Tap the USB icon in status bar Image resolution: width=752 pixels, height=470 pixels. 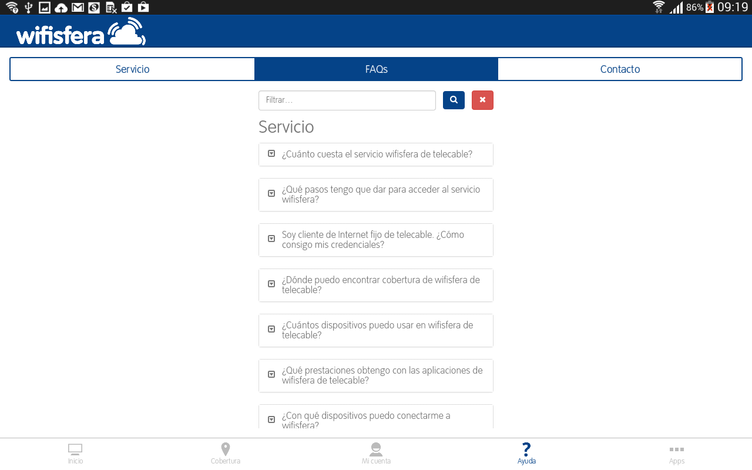click(x=28, y=7)
